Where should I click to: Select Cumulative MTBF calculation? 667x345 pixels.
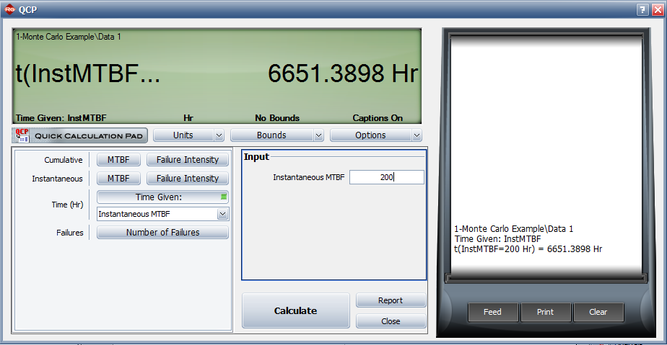click(x=118, y=160)
